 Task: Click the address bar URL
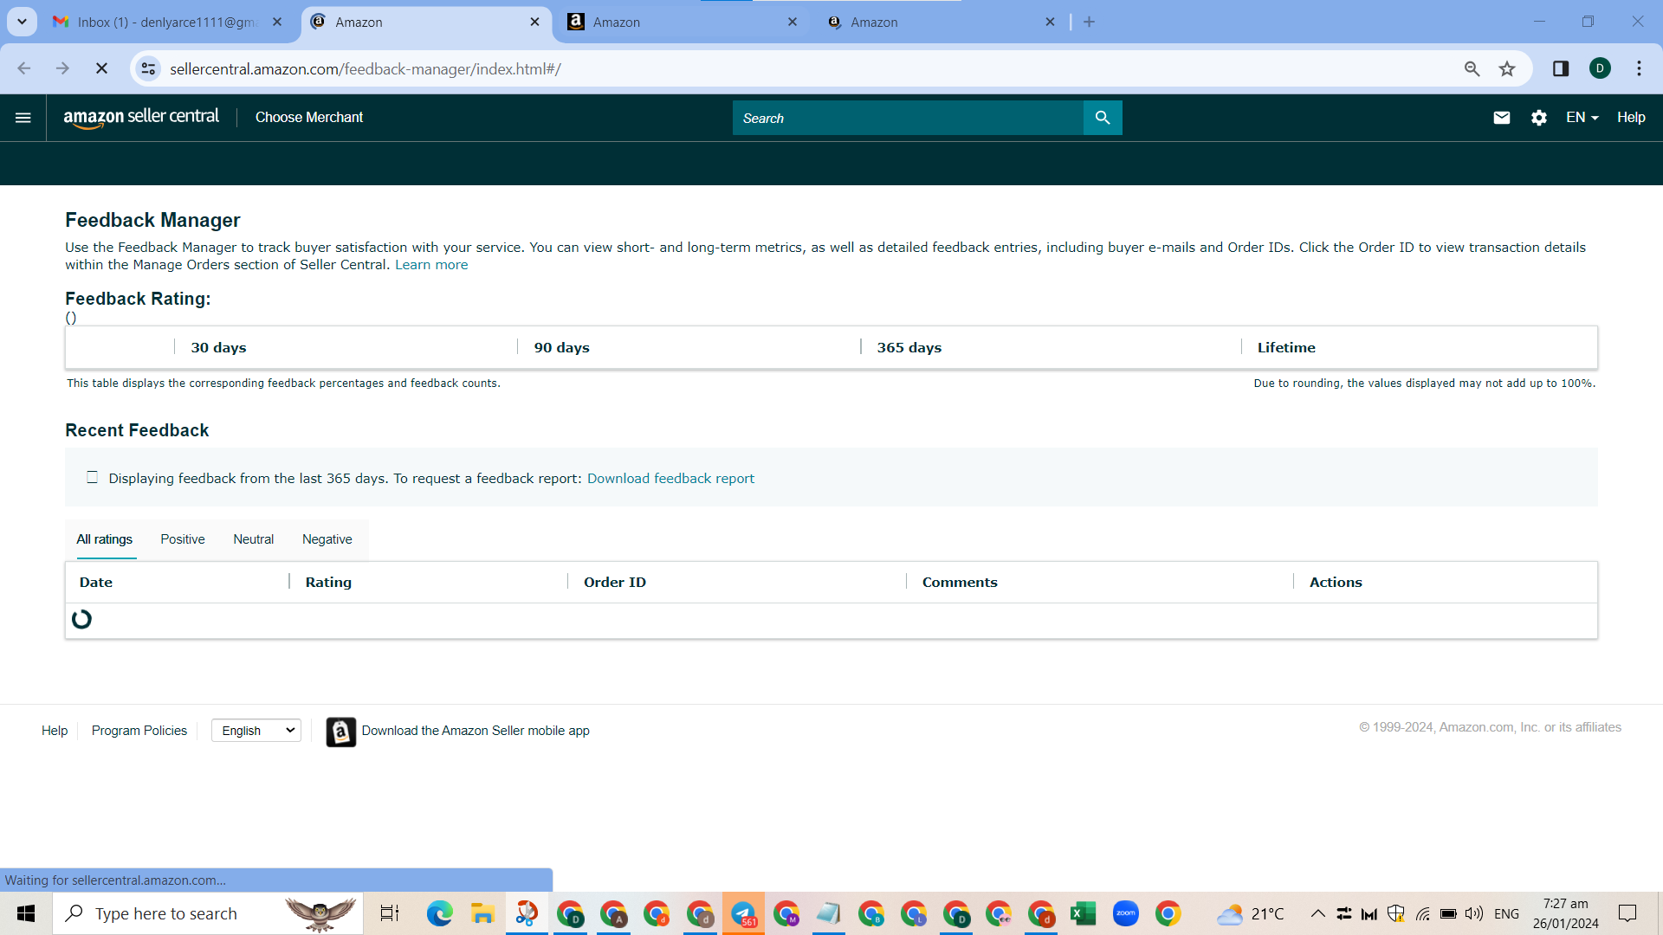click(x=366, y=69)
